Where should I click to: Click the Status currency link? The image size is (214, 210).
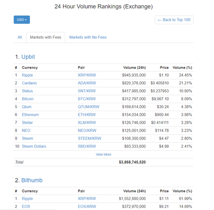27,91
